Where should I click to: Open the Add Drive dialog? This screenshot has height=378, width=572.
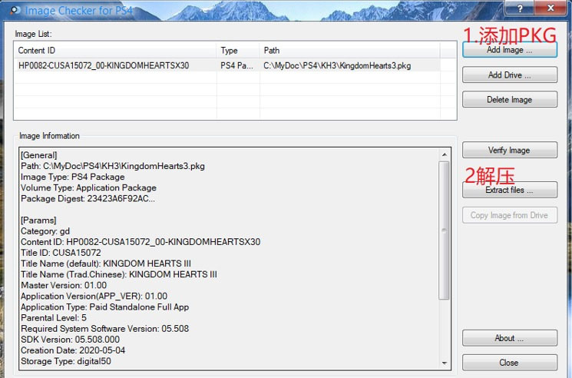[x=510, y=75]
